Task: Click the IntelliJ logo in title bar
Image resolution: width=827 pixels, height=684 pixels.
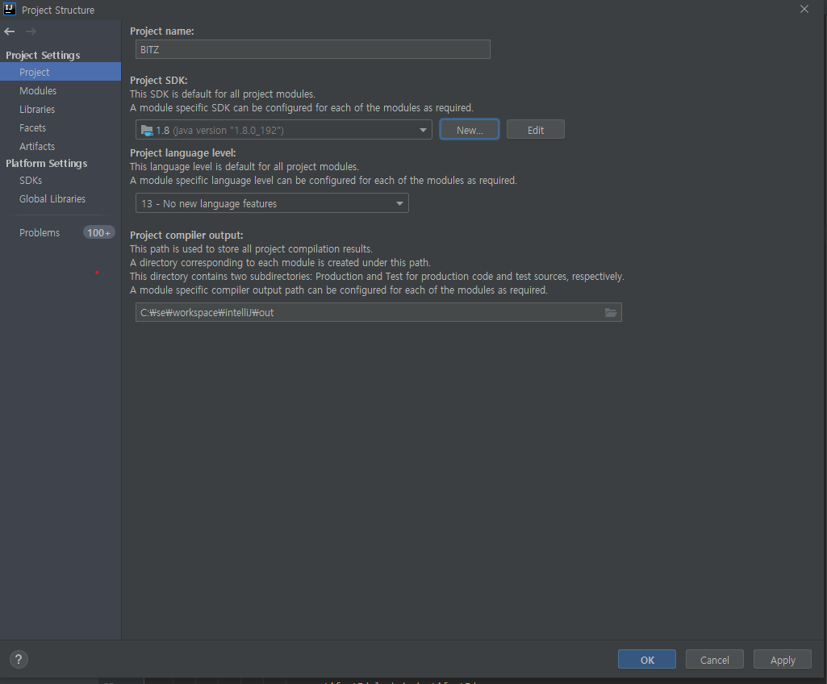Action: point(10,9)
